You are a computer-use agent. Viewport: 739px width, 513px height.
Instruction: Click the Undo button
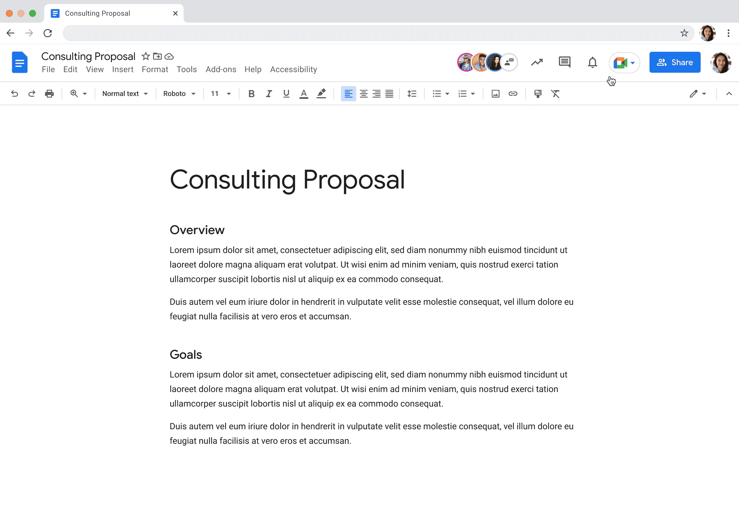click(x=14, y=94)
